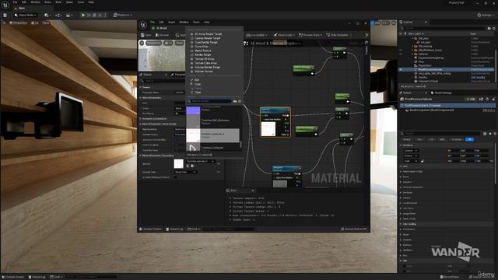498x280 pixels.
Task: Click Asset menu in material editor window
Action: click(171, 23)
